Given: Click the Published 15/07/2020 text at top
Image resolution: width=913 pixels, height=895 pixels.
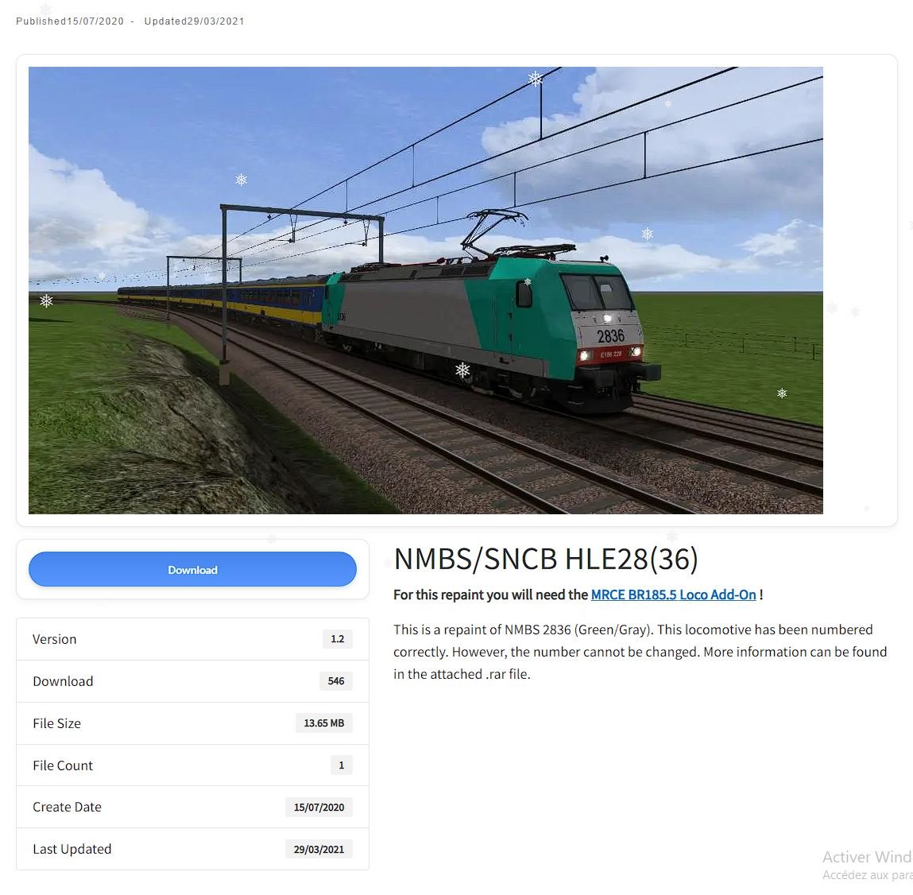Looking at the screenshot, I should pyautogui.click(x=70, y=21).
